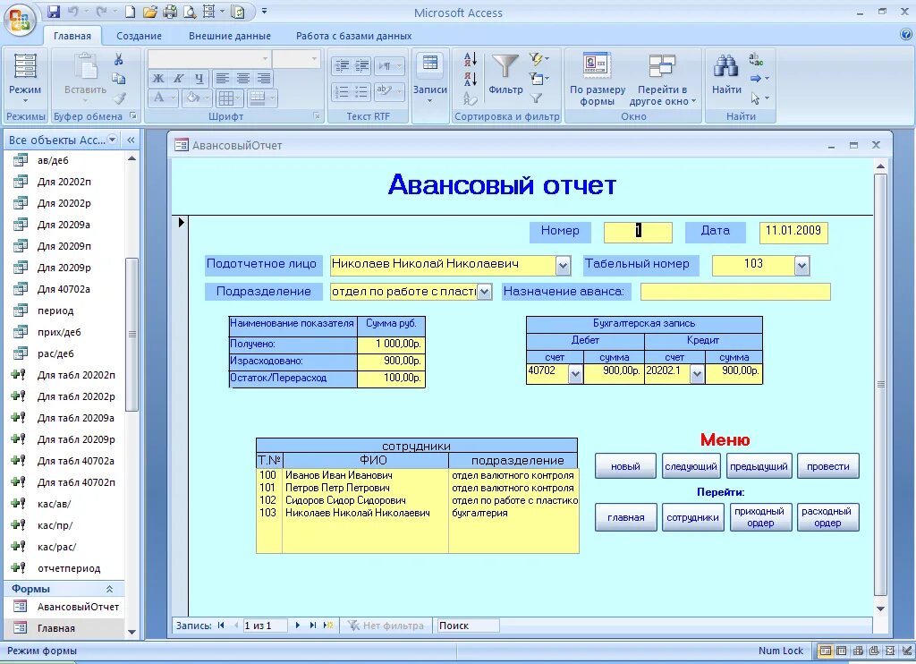916x664 pixels.
Task: Save via the quick access toolbar
Action: 53,12
